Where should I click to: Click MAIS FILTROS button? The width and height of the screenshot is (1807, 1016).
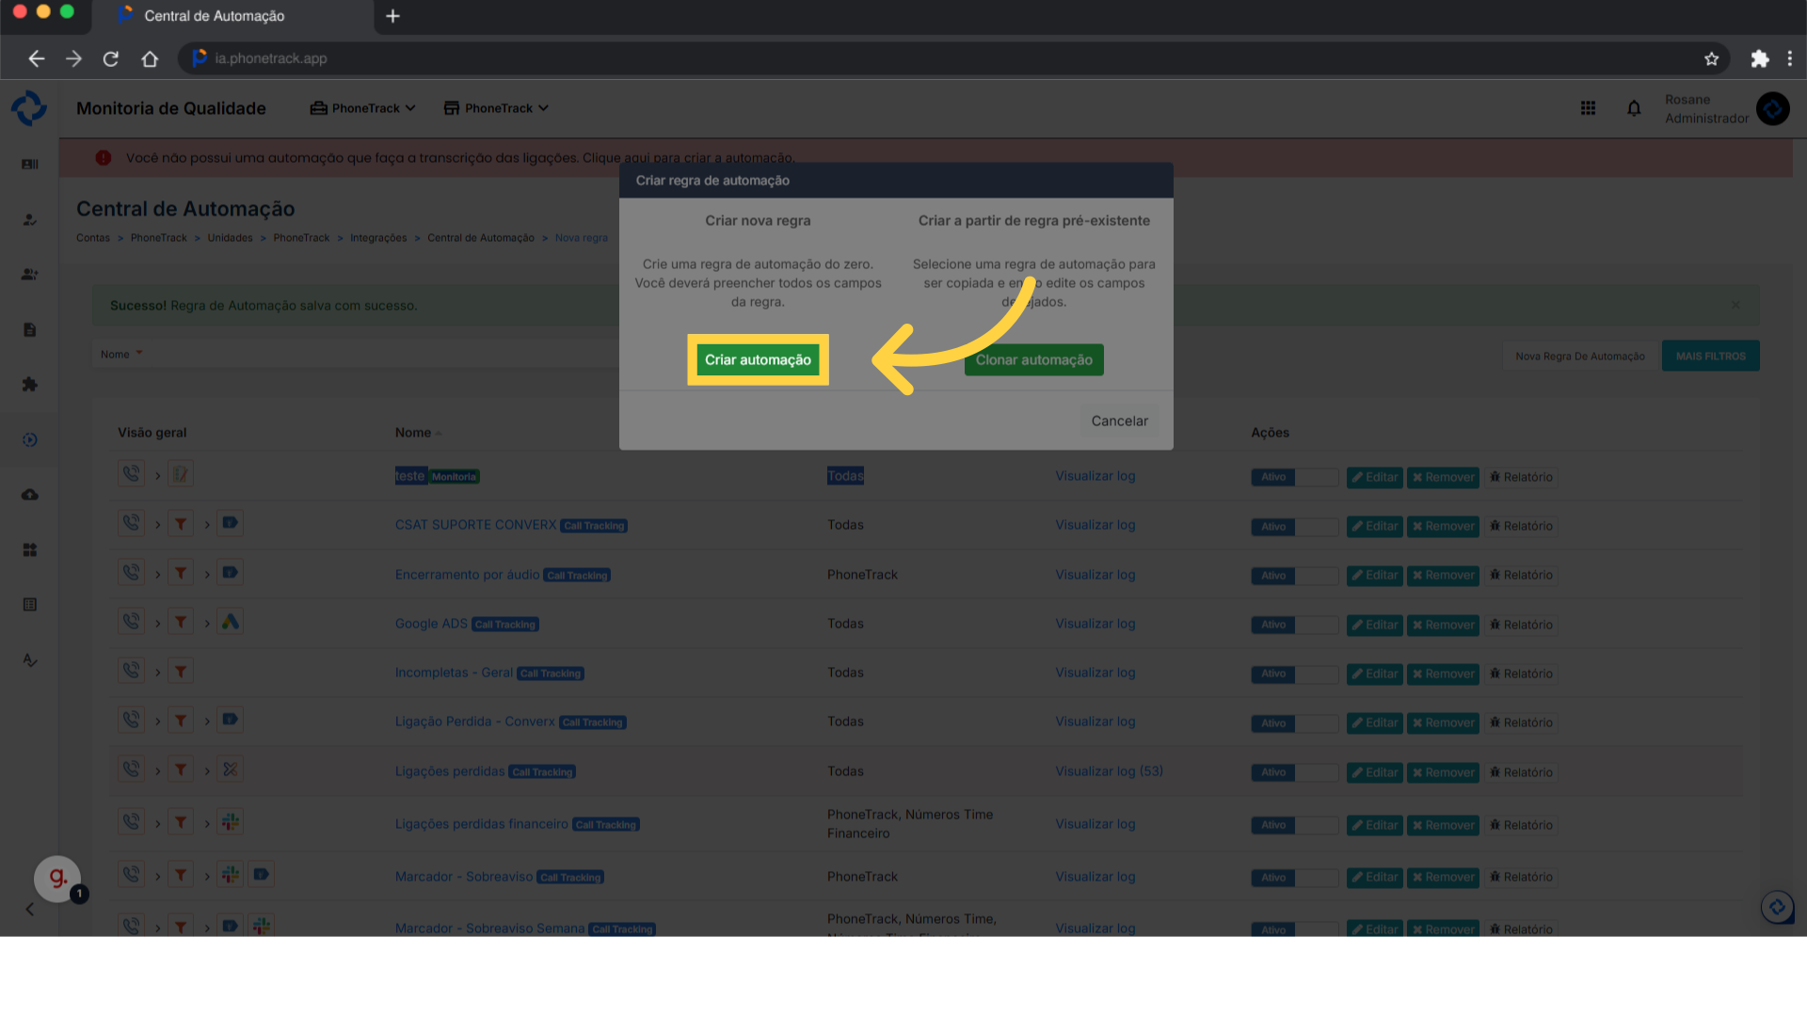pos(1710,356)
